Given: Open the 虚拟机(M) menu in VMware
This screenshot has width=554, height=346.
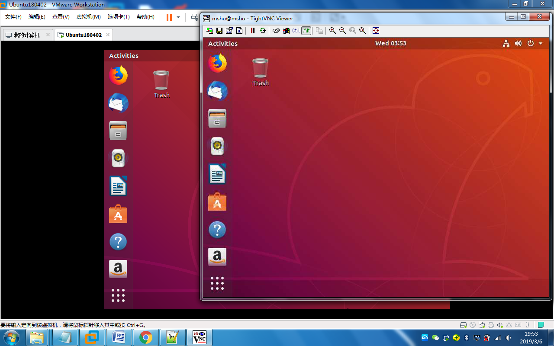Looking at the screenshot, I should point(89,17).
